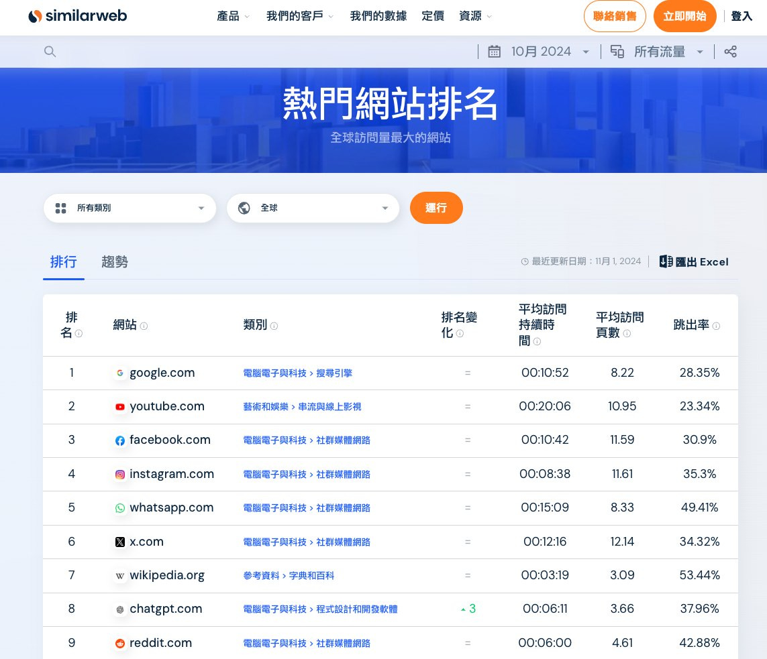Click the info icon next to 網站 header
Screen dimensions: 767x659
(x=144, y=326)
